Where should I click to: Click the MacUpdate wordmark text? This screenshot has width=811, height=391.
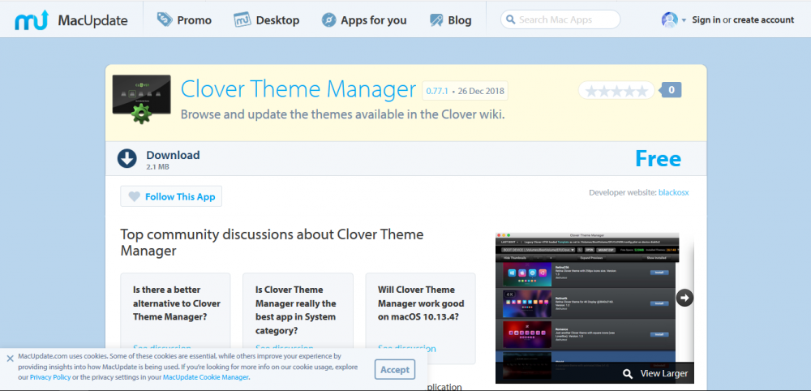point(92,21)
